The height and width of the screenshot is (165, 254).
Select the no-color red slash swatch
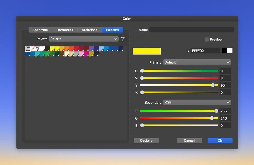(33, 49)
